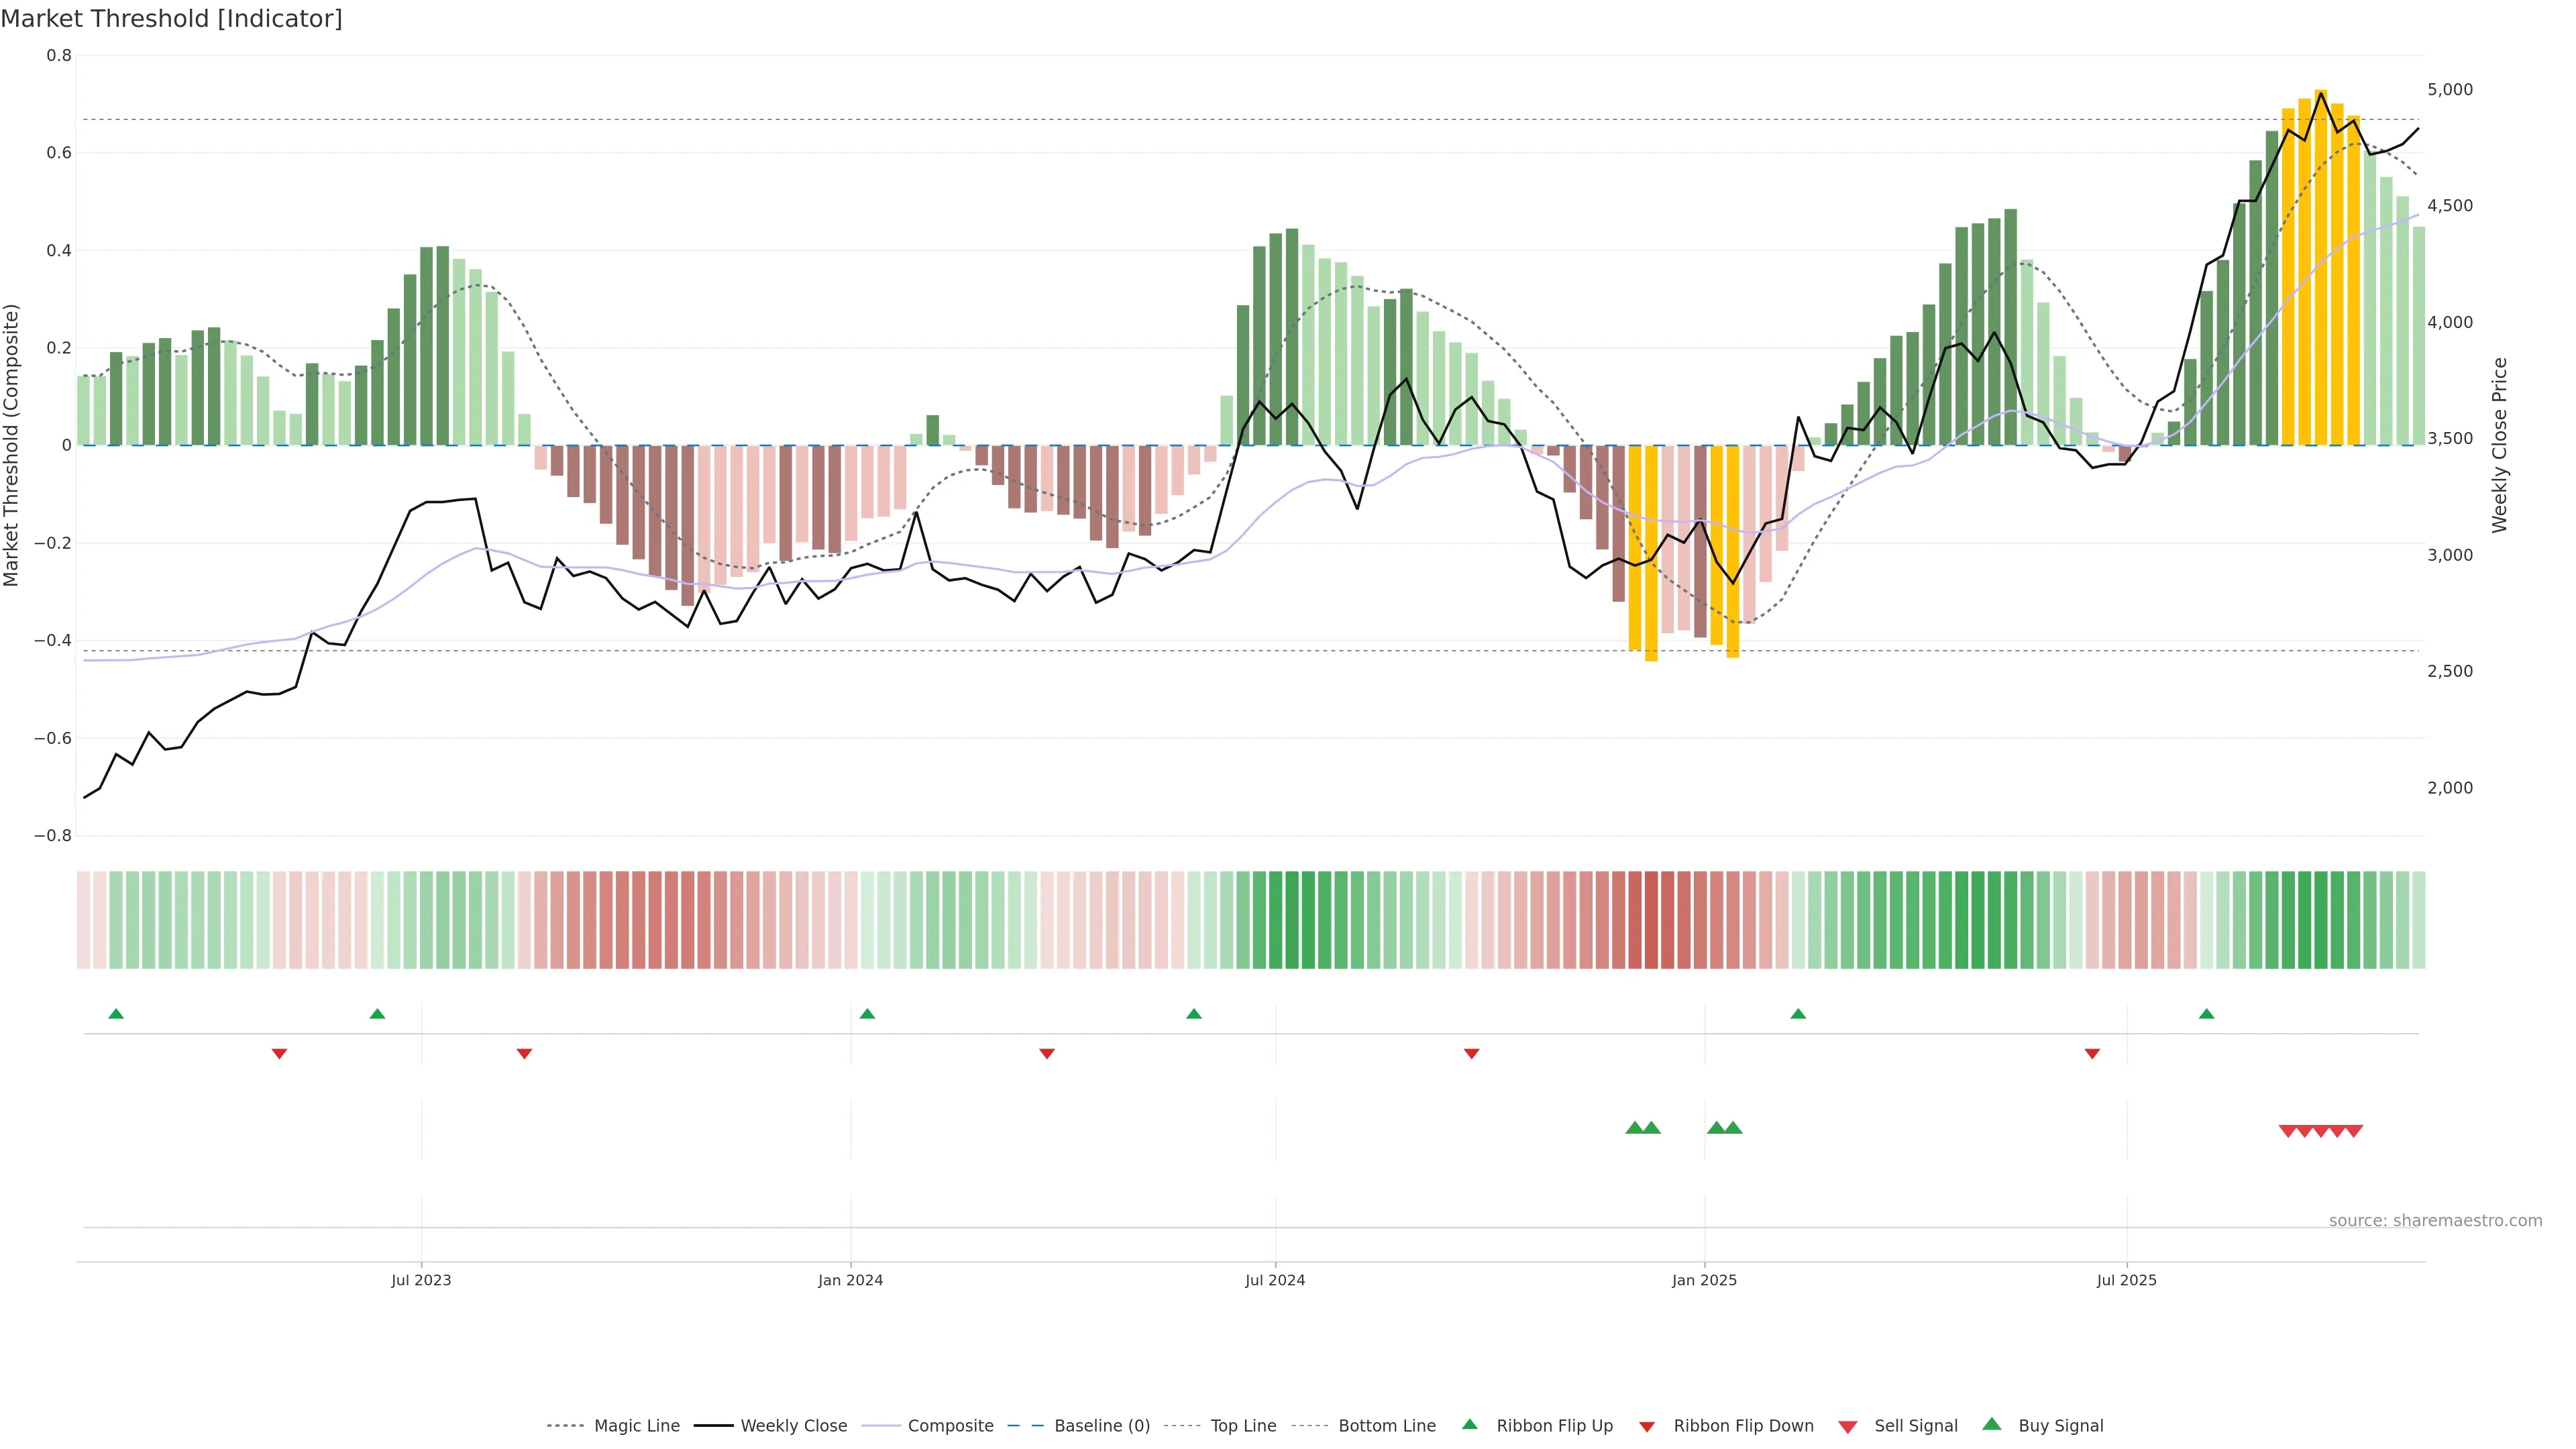This screenshot has height=1449, width=2576.
Task: Click the Market Threshold [Indicator] title
Action: 172,19
